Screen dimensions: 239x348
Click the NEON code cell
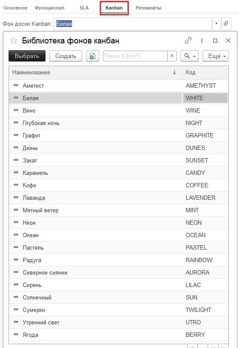click(x=205, y=223)
